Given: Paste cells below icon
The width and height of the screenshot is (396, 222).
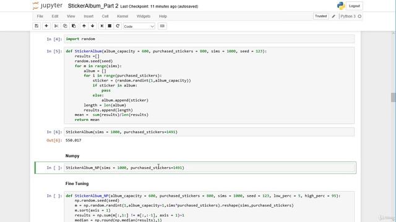Looking at the screenshot, I should pyautogui.click(x=74, y=26).
